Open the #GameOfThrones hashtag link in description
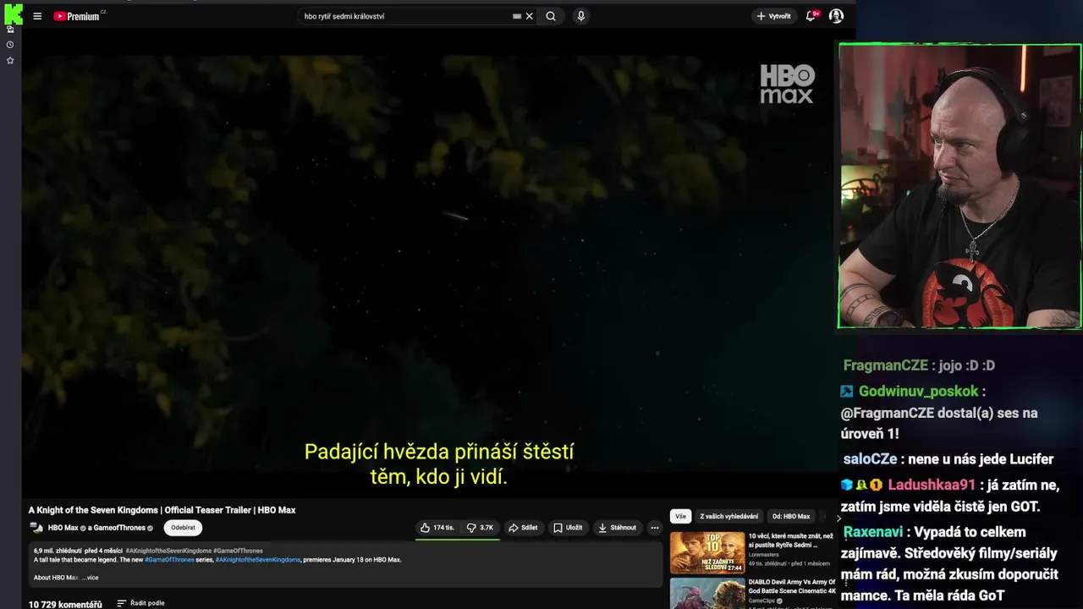Image resolution: width=1083 pixels, height=609 pixels. 169,560
